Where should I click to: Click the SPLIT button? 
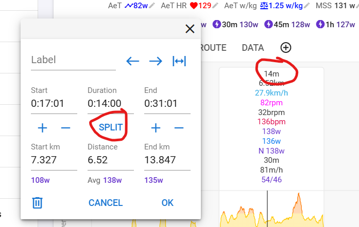pos(111,127)
